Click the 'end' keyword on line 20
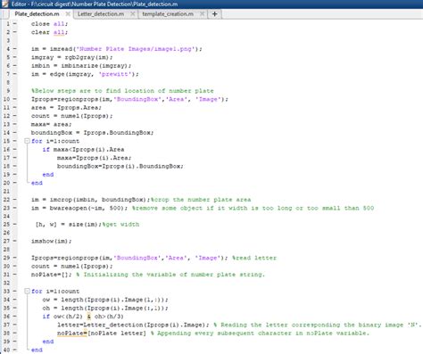This screenshot has width=423, height=354. click(x=37, y=183)
